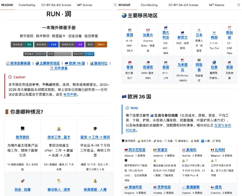Click the Japanese flag above 日本
This screenshot has height=196, width=242.
199,30
